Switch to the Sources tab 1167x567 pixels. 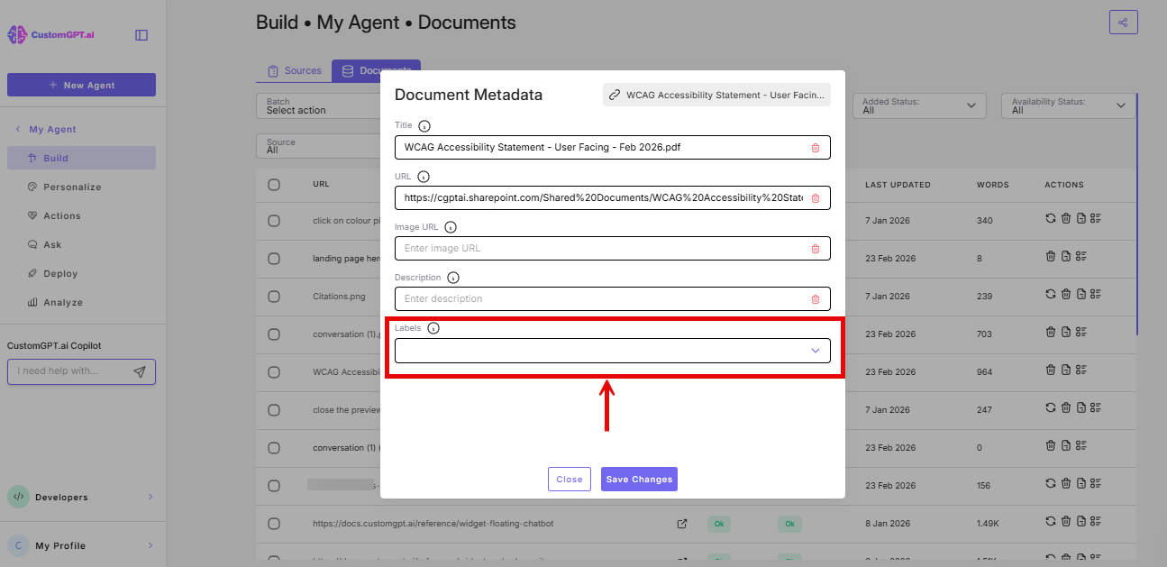294,69
